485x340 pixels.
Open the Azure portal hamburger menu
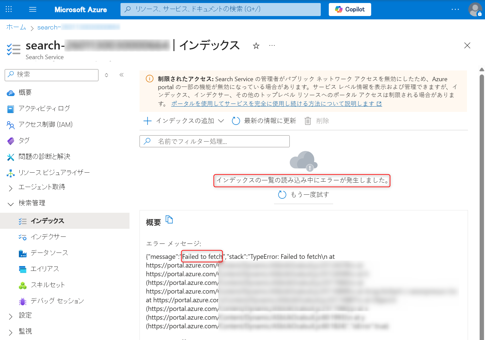coord(32,9)
